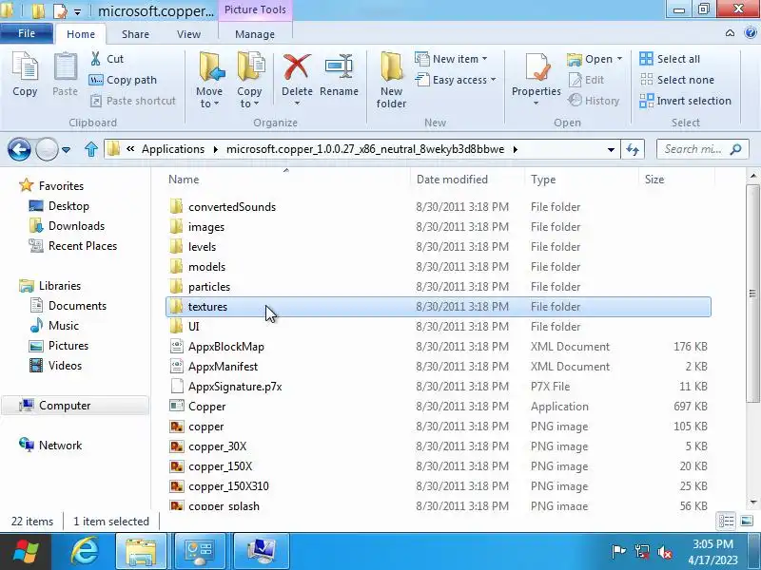
Task: Open the Easy access dropdown
Action: (456, 80)
